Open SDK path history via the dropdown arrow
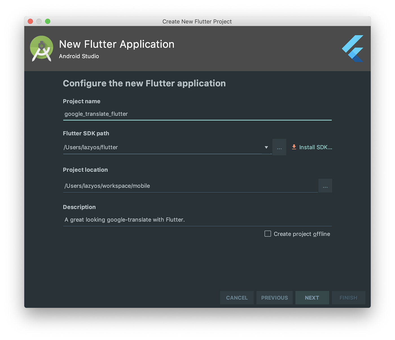Image resolution: width=395 pixels, height=340 pixels. click(266, 147)
